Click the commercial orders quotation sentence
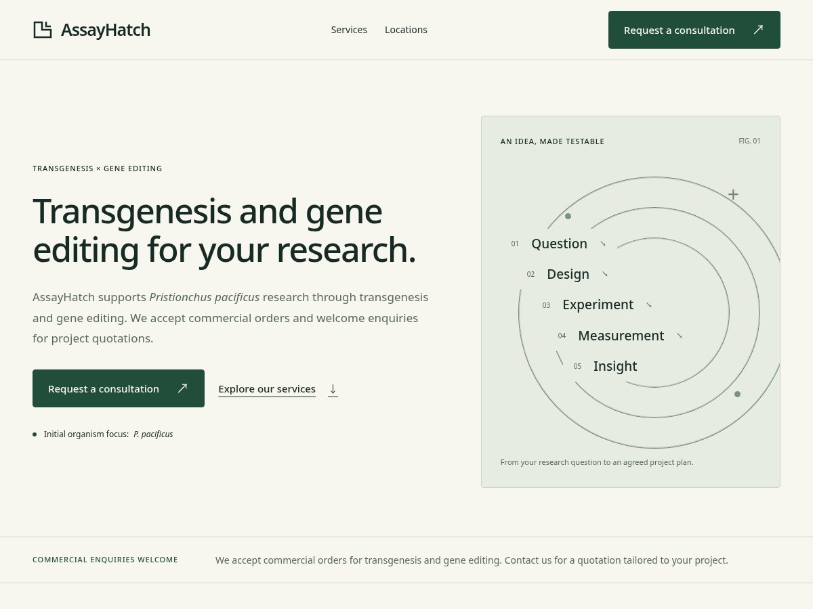The width and height of the screenshot is (813, 609). pyautogui.click(x=472, y=560)
